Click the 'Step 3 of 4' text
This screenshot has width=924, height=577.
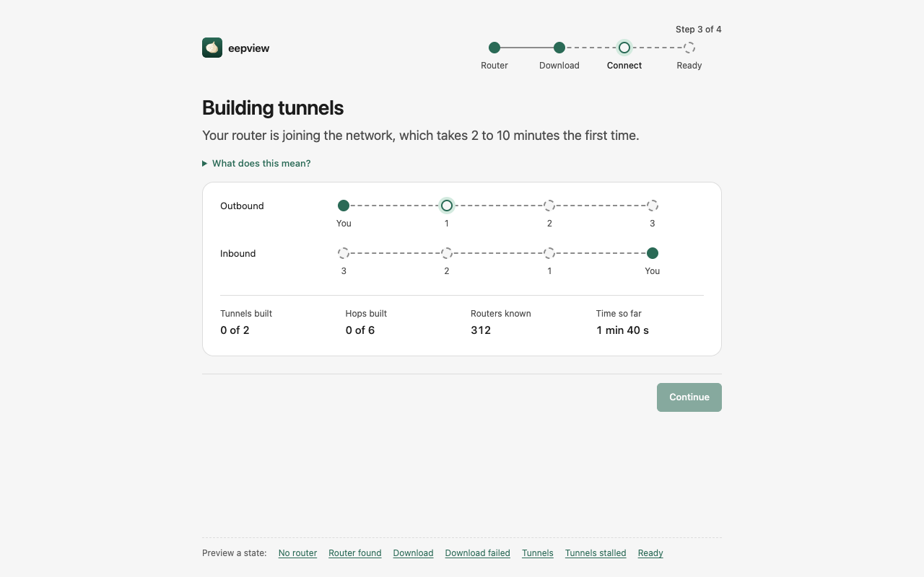698,30
